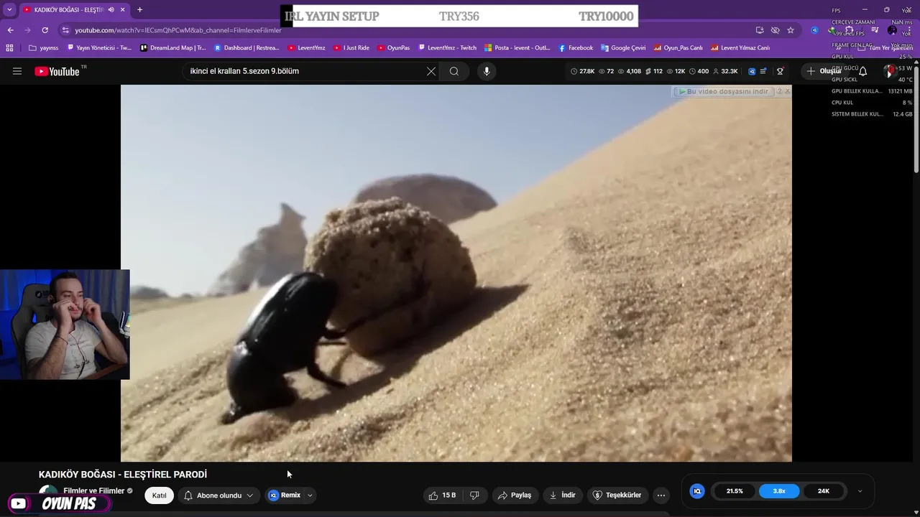Open the Facebook bookmark
The image size is (920, 517).
point(576,48)
